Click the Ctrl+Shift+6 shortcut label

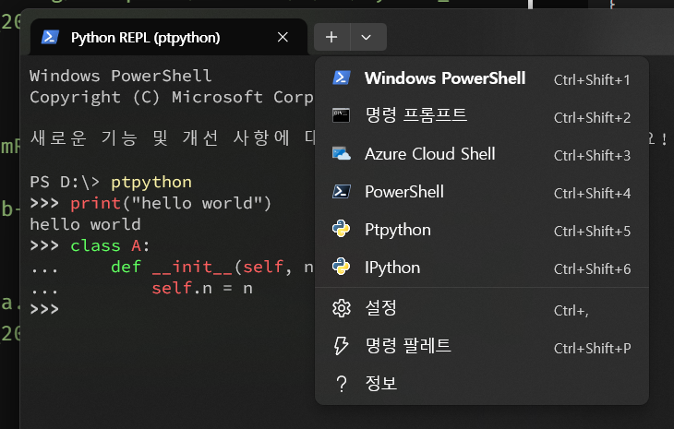(592, 268)
